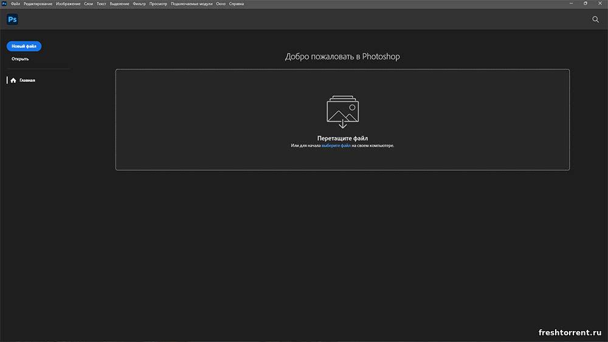
Task: Click the small Ps icon in title bar
Action: (x=4, y=4)
